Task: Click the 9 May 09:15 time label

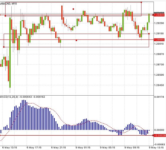Action: click(x=132, y=148)
